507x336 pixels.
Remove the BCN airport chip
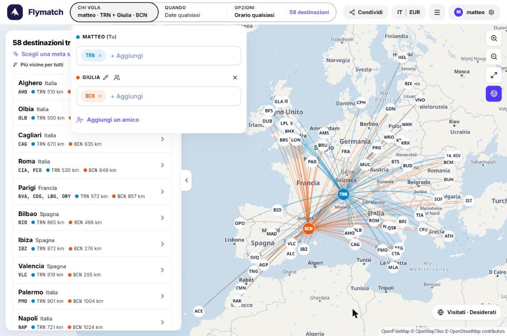(x=100, y=96)
